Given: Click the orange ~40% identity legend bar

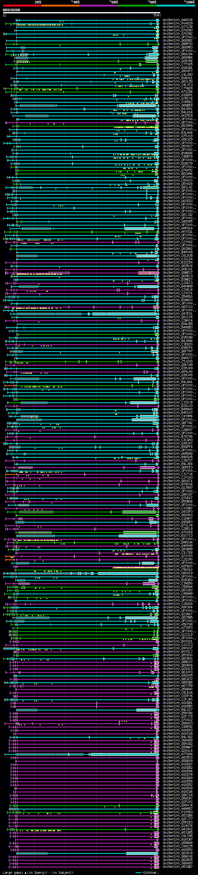Looking at the screenshot, I should click(x=61, y=6).
